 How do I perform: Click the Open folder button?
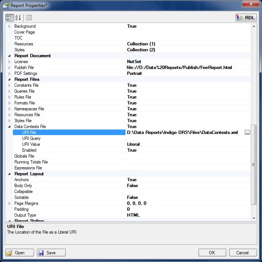[x=20, y=253]
